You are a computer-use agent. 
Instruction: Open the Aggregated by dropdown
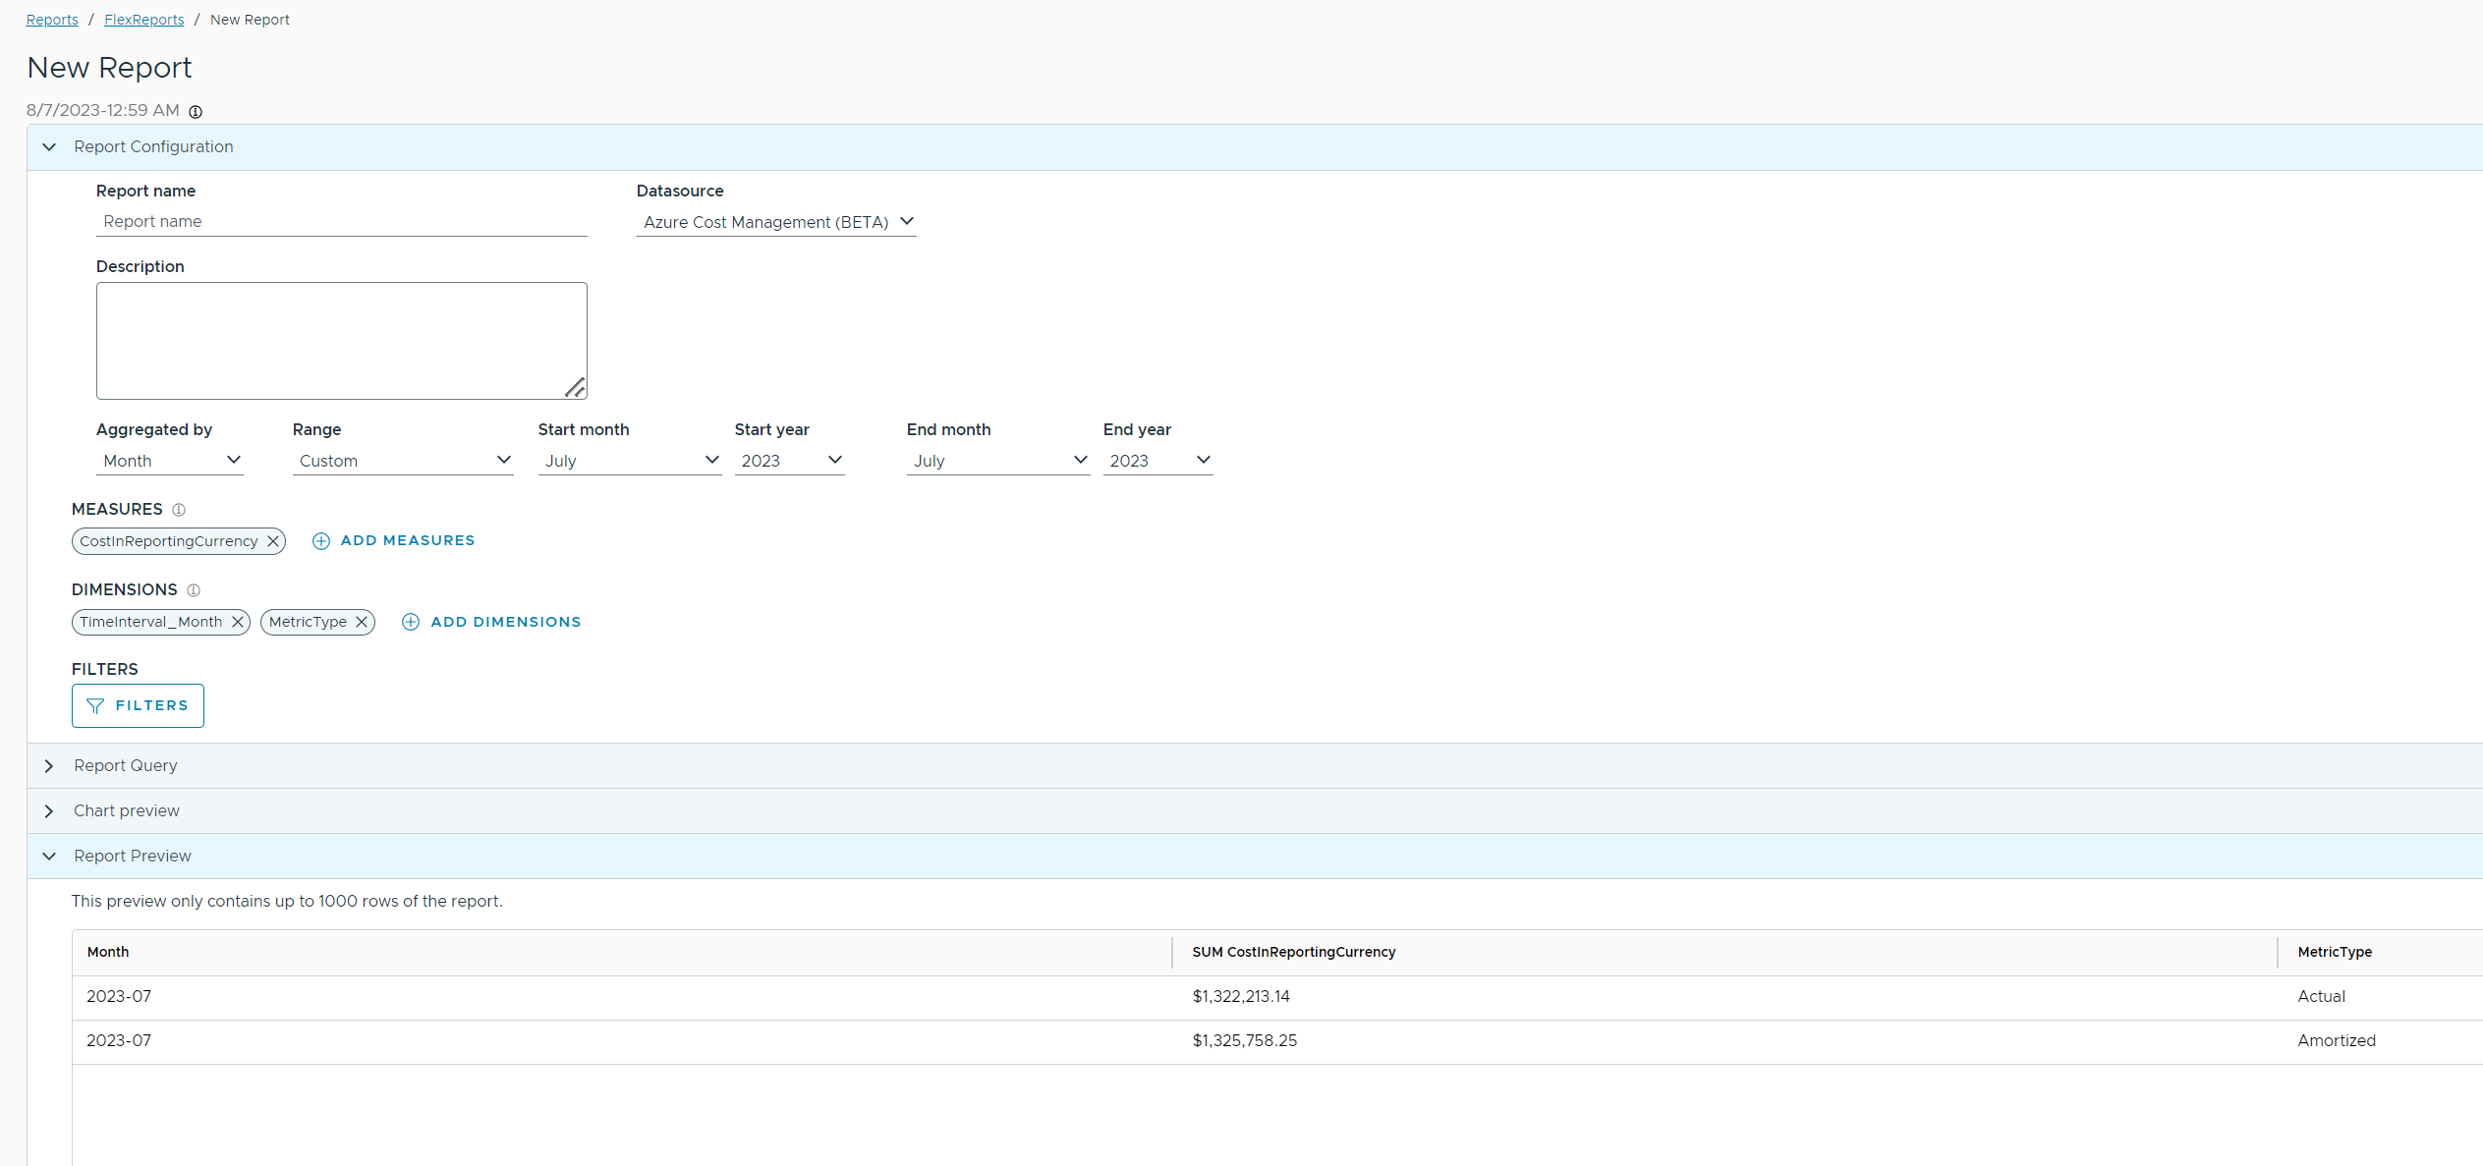point(170,461)
